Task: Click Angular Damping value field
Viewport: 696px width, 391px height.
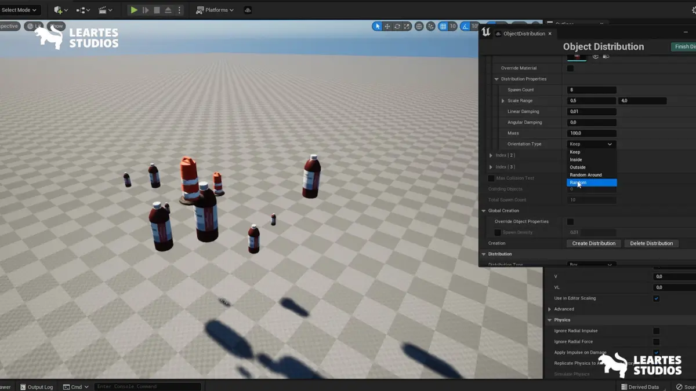Action: [592, 122]
